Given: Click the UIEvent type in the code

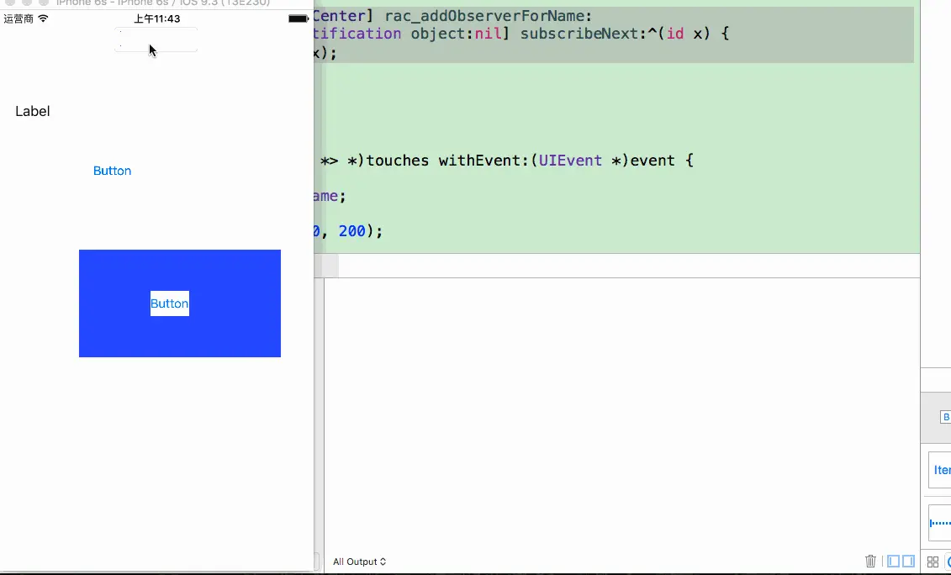Looking at the screenshot, I should pos(570,160).
